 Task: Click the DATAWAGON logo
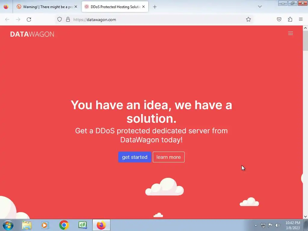click(32, 34)
